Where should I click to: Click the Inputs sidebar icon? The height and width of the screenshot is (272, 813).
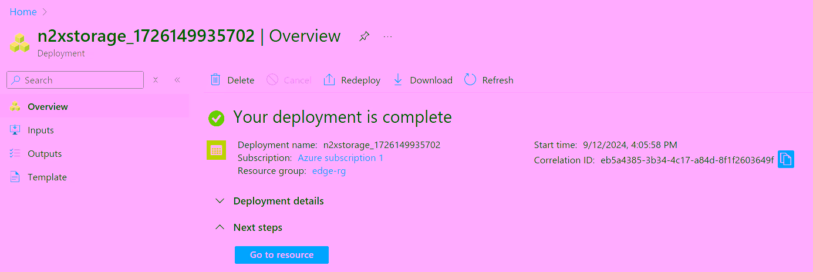click(15, 130)
